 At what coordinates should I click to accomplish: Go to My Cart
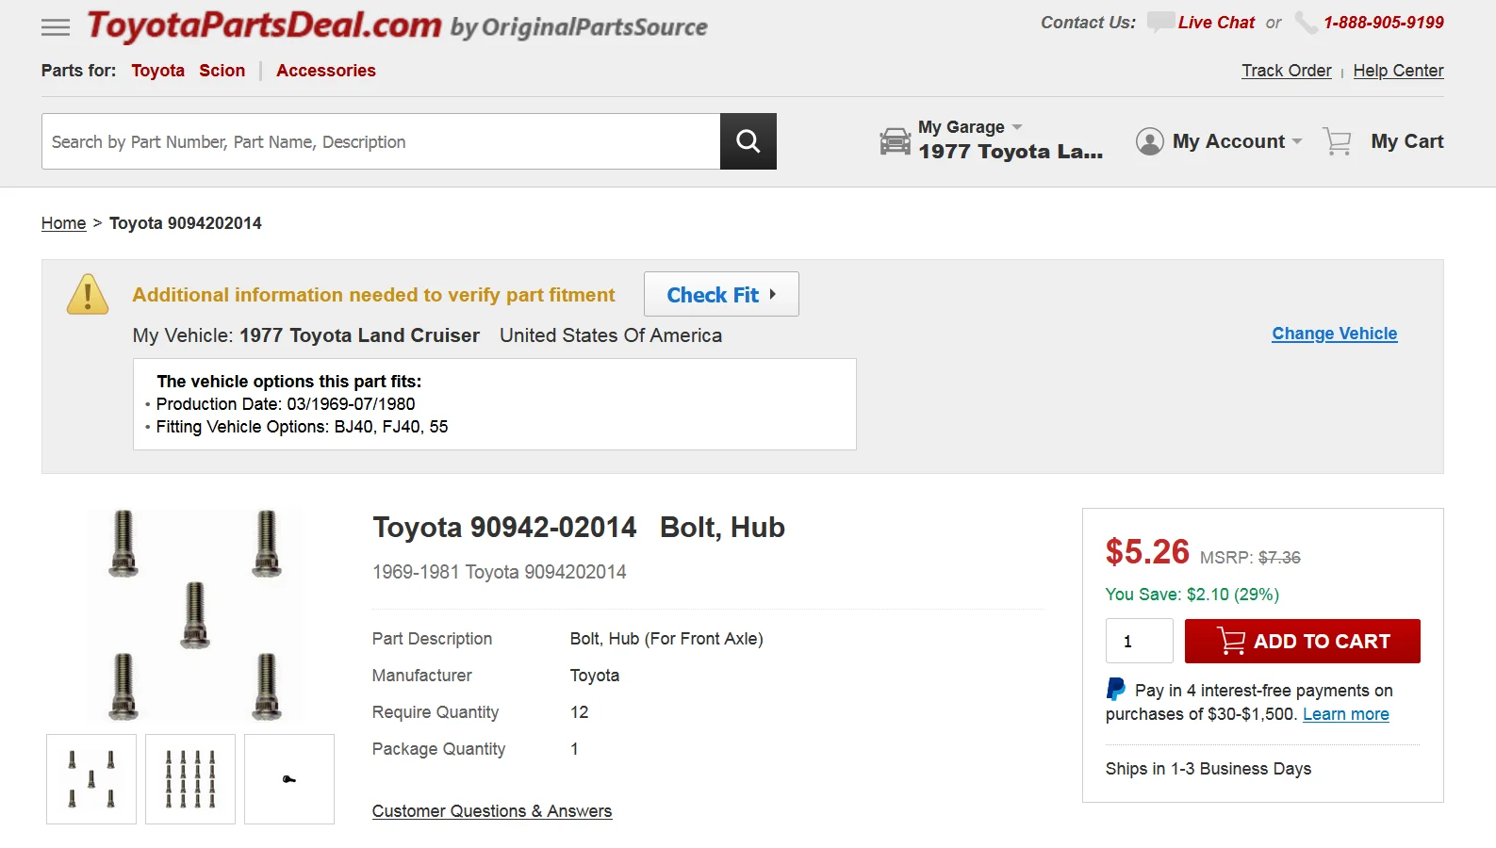[x=1406, y=141]
